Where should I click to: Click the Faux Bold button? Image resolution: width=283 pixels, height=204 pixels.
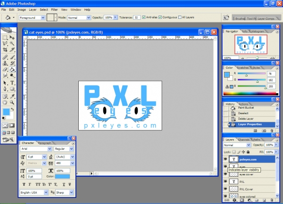point(24,184)
